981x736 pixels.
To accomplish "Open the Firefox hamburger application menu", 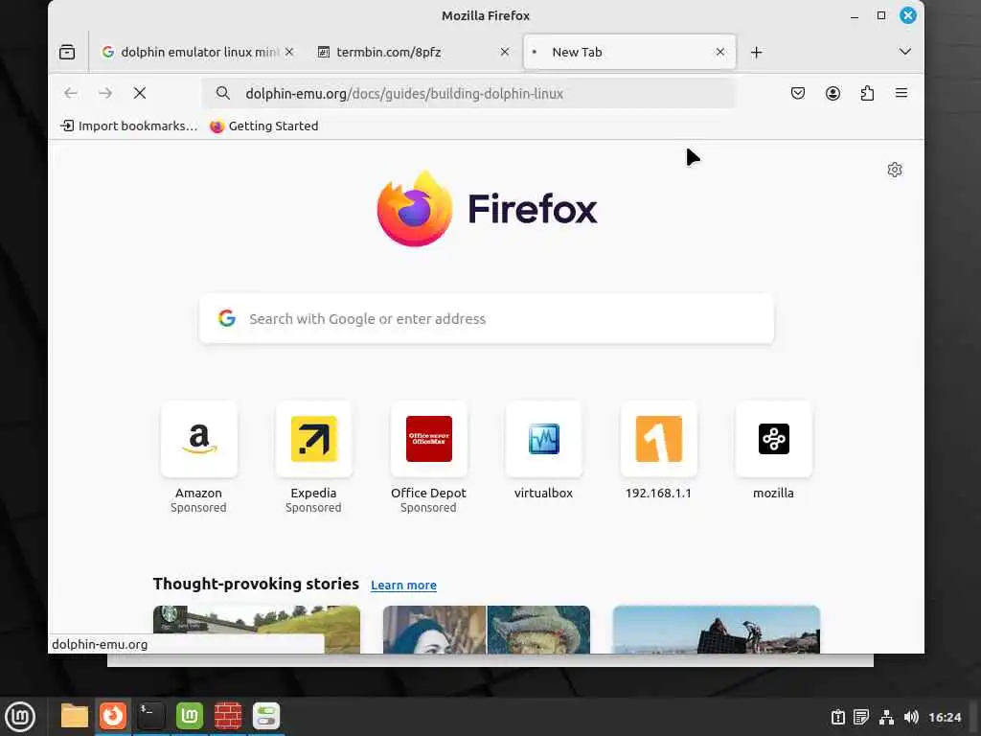I will tap(901, 93).
